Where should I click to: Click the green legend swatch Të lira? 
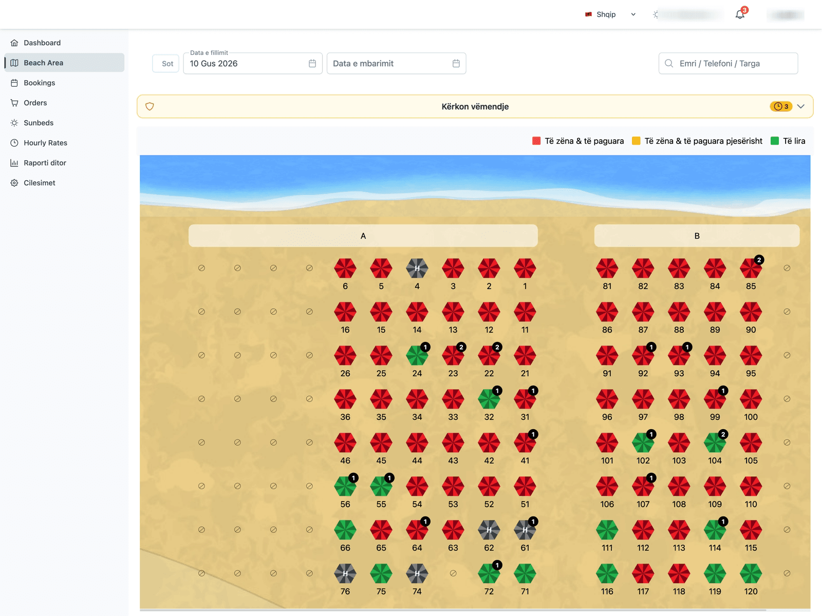pos(775,141)
